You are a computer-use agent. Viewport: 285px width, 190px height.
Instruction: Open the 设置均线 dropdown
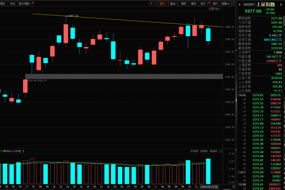click(215, 9)
